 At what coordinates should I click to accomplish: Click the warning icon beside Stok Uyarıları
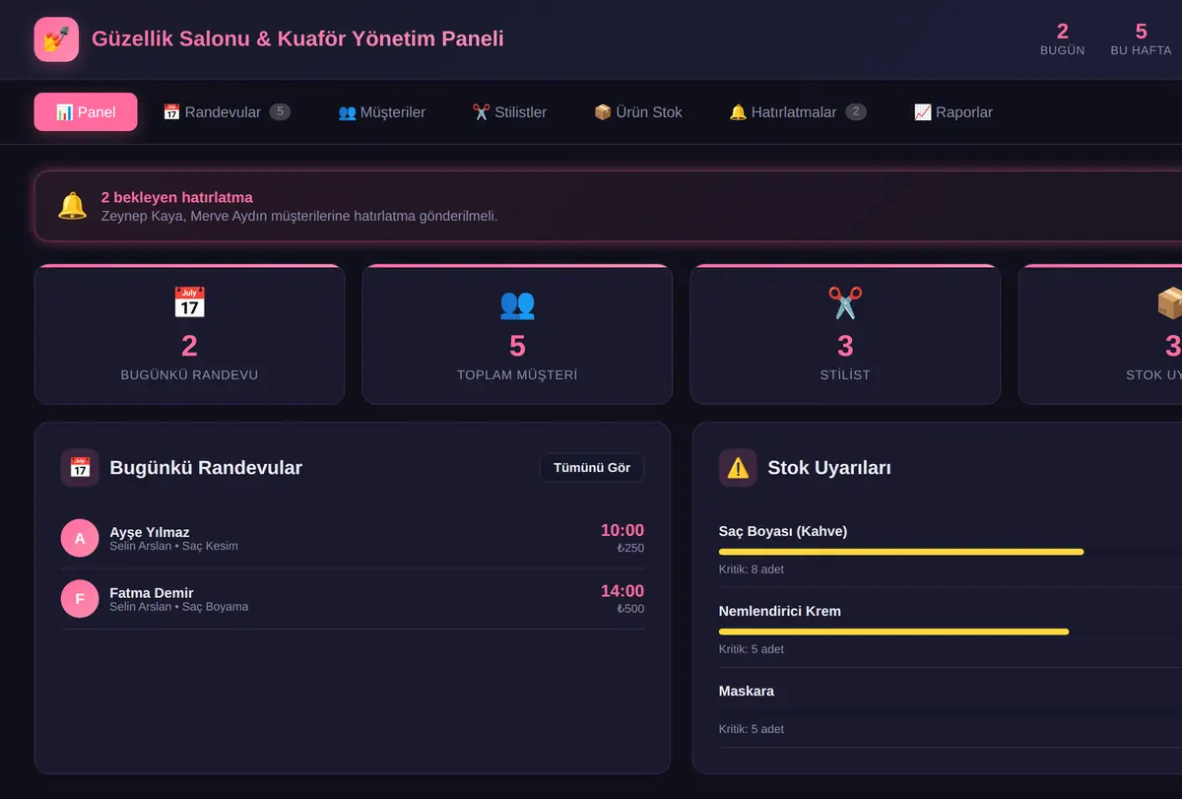point(738,468)
